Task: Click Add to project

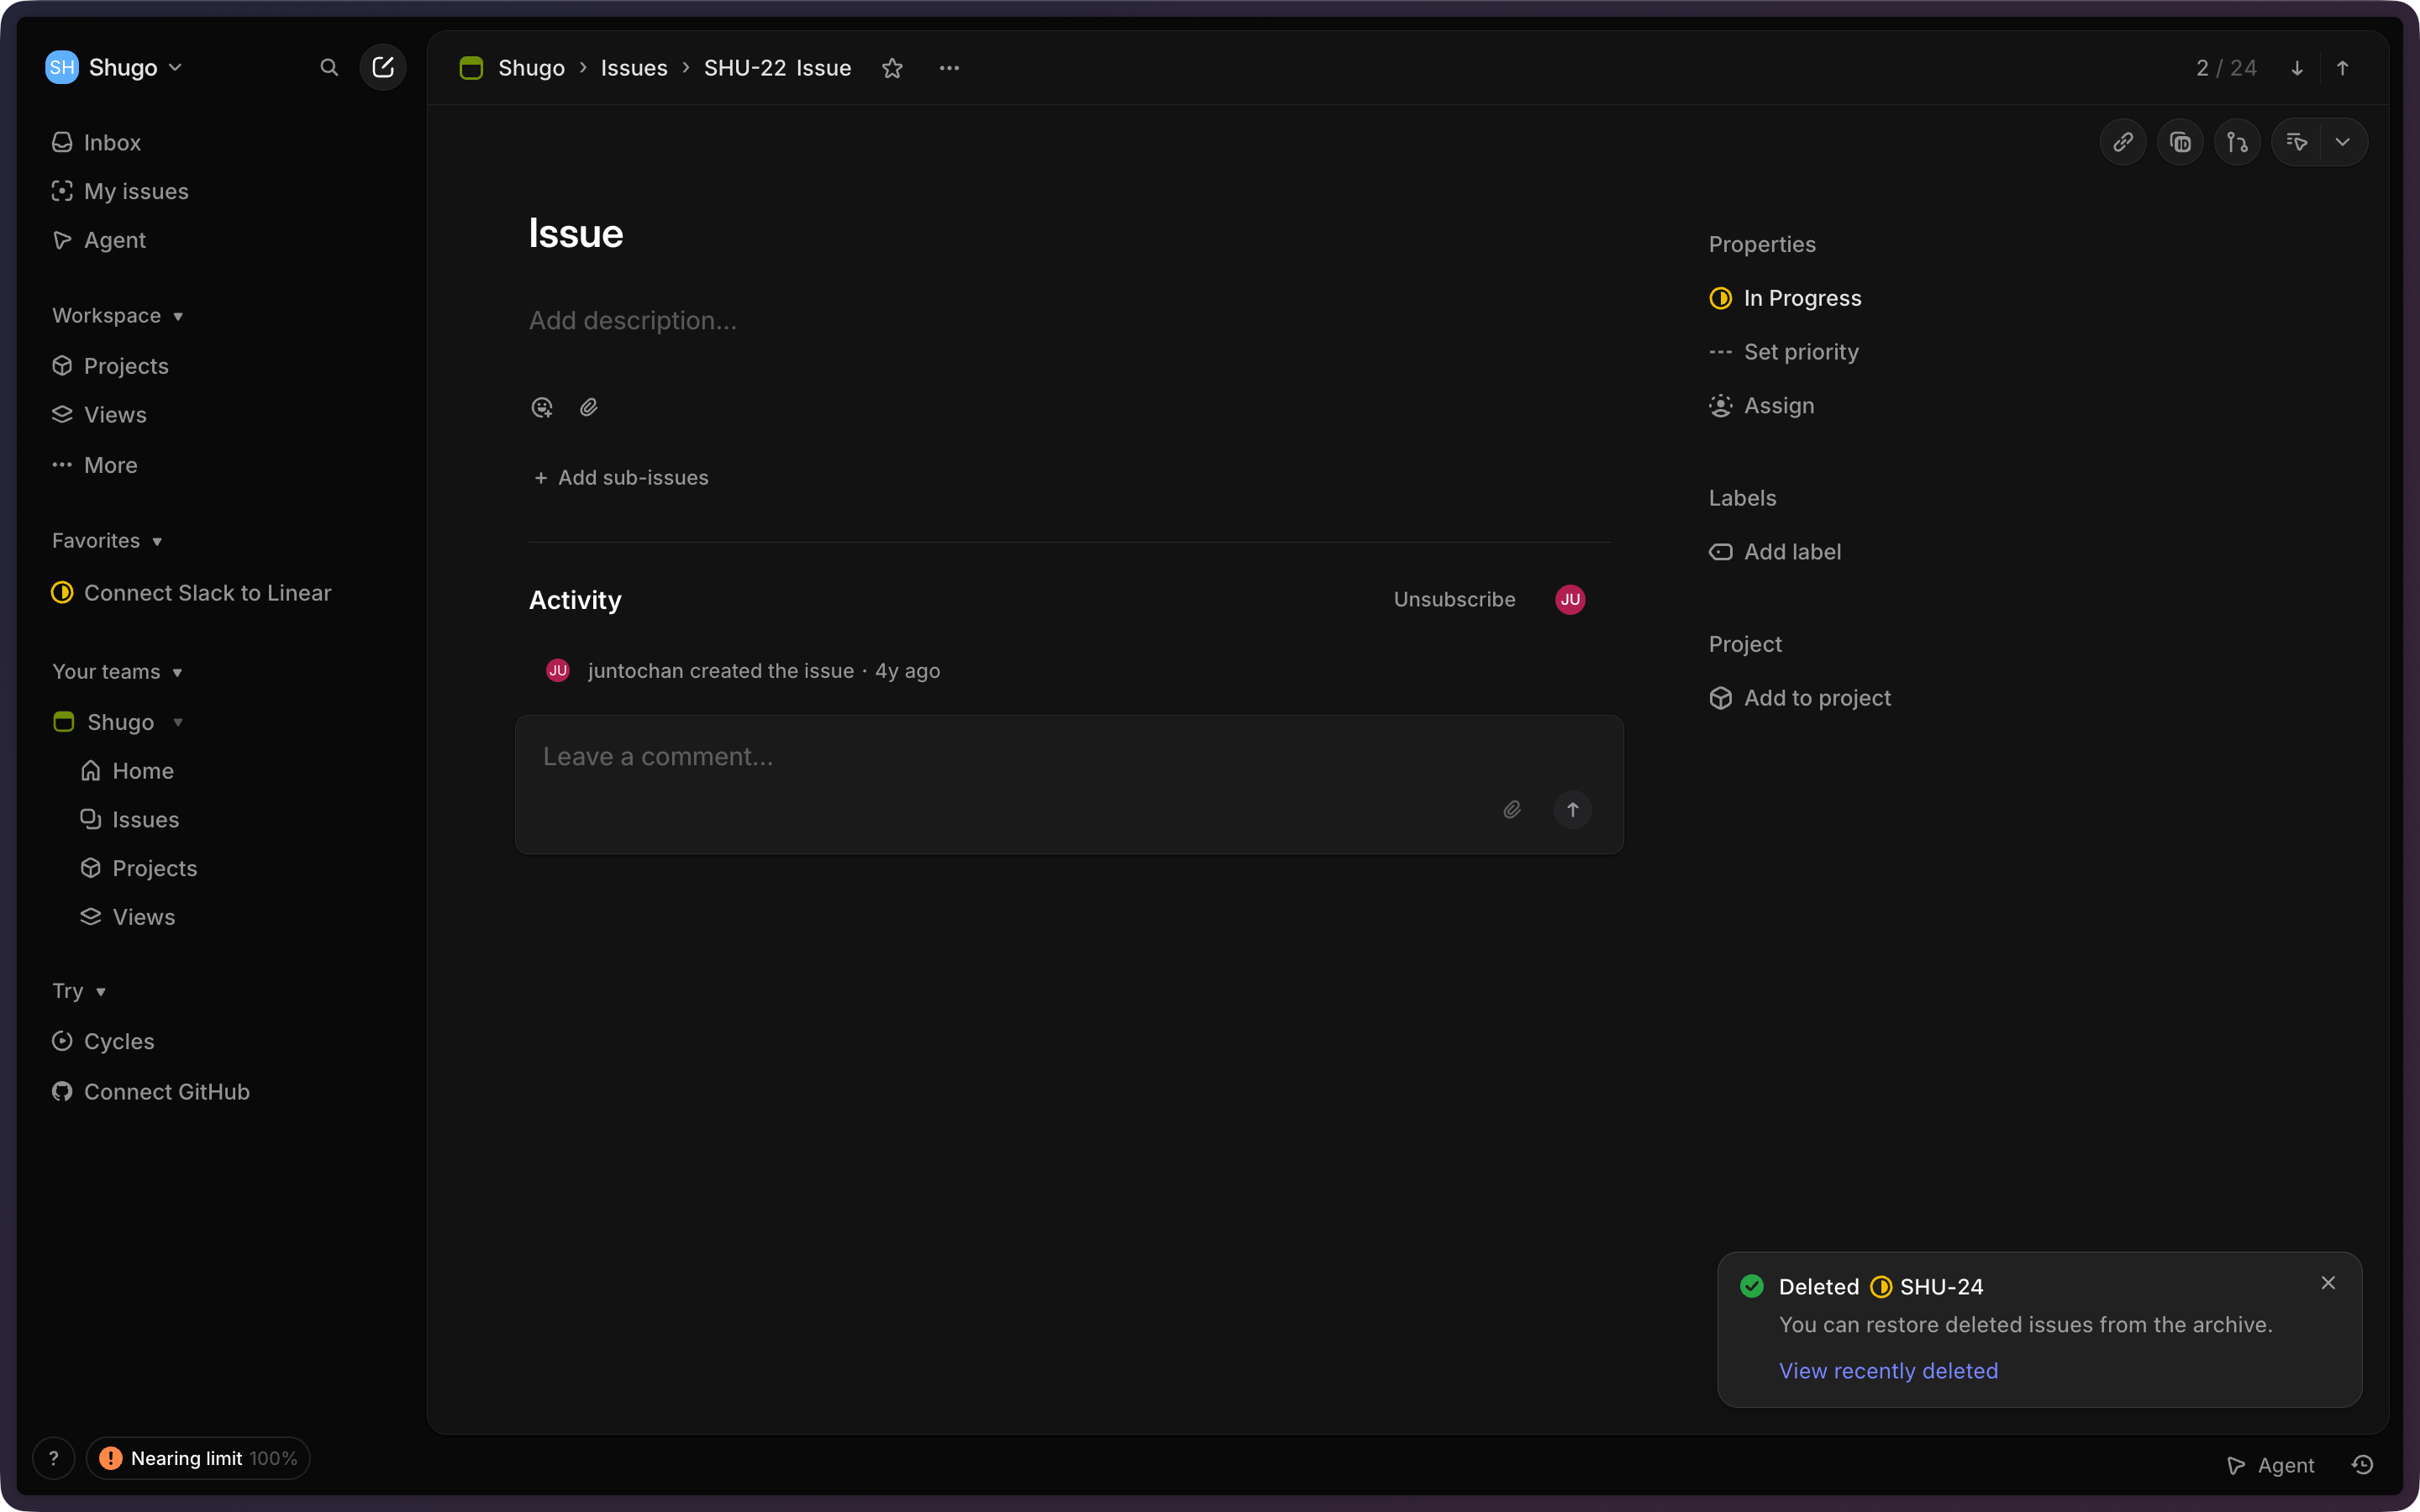Action: pos(1800,698)
